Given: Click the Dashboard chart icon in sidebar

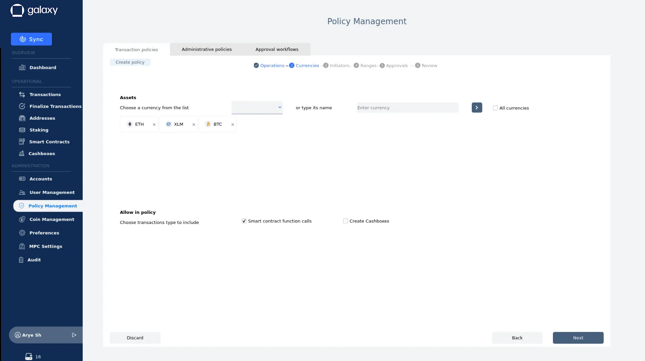Looking at the screenshot, I should [x=22, y=67].
